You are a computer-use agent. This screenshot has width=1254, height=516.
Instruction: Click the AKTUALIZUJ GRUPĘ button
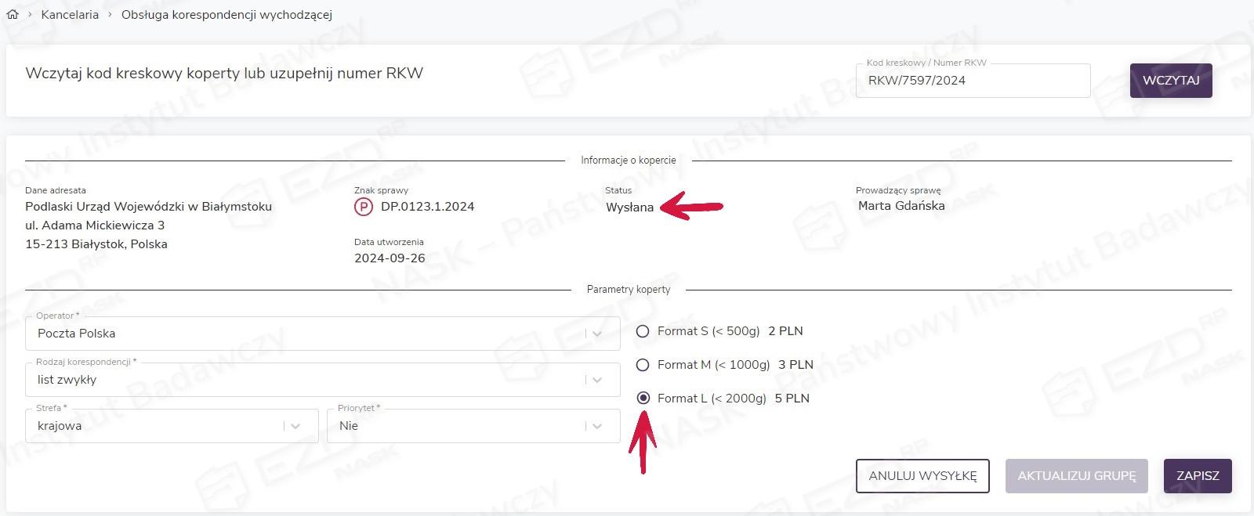tap(1076, 476)
